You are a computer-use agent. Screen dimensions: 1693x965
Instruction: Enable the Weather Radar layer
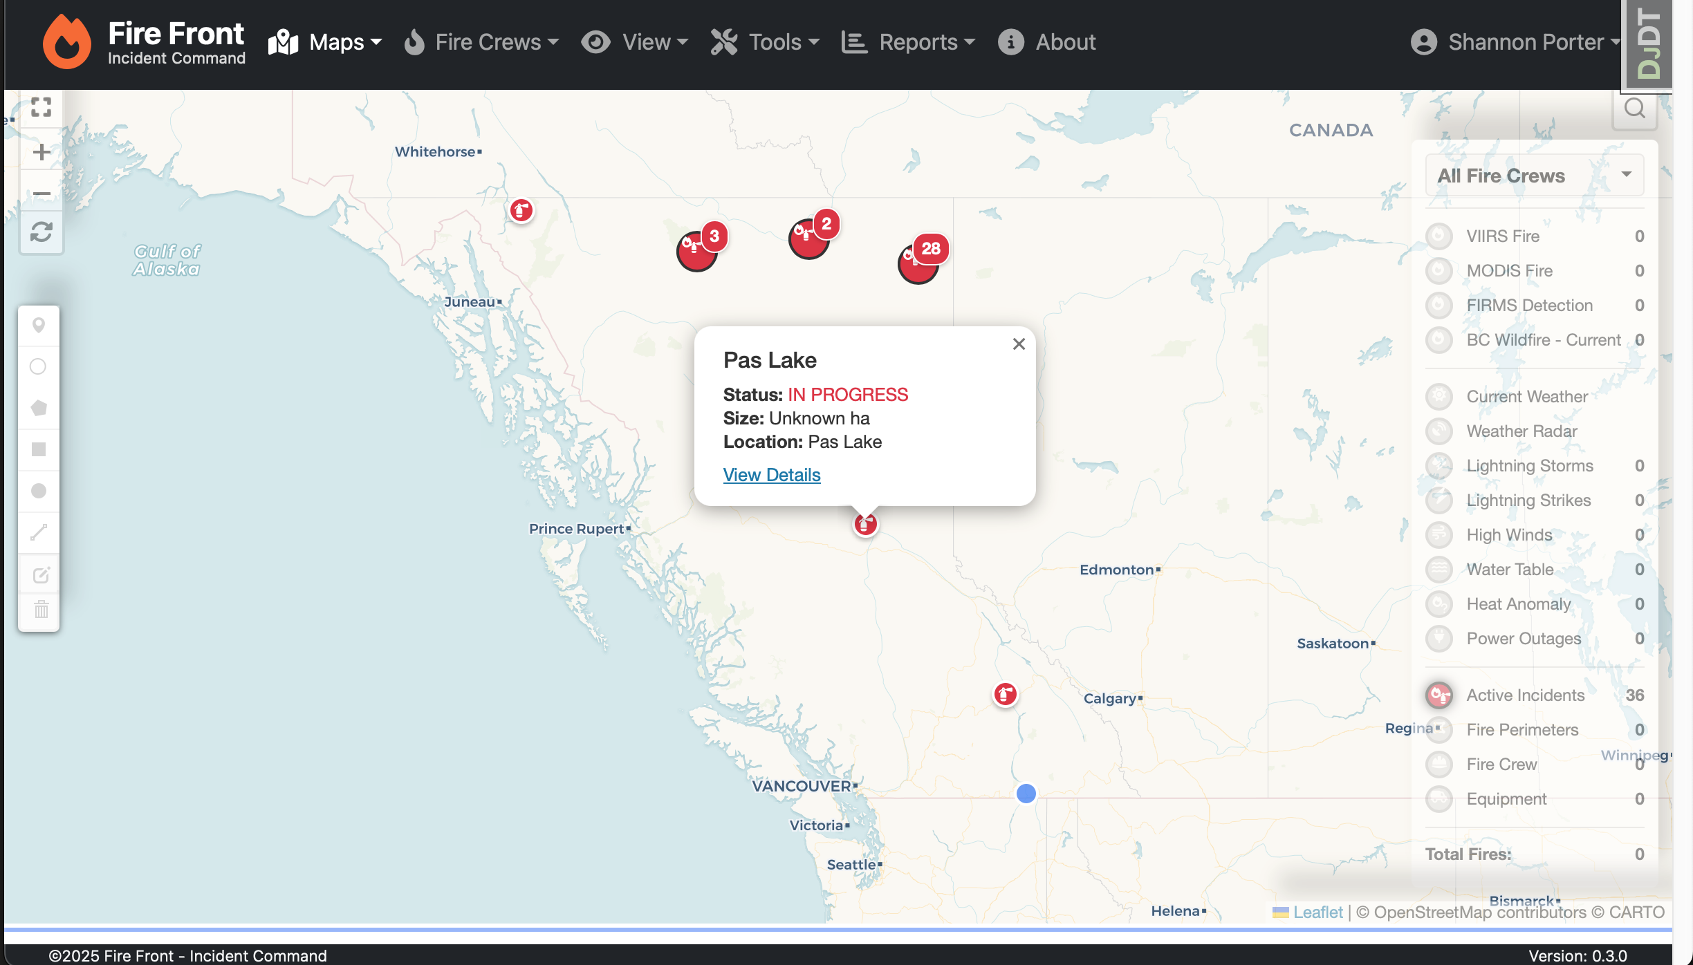(x=1439, y=431)
